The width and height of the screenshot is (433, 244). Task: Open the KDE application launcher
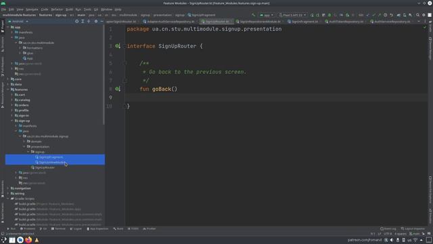pyautogui.click(x=4, y=240)
